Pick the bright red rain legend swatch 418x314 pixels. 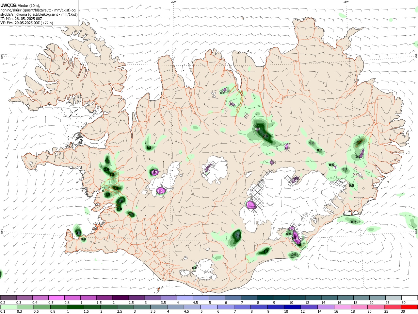[409, 307]
